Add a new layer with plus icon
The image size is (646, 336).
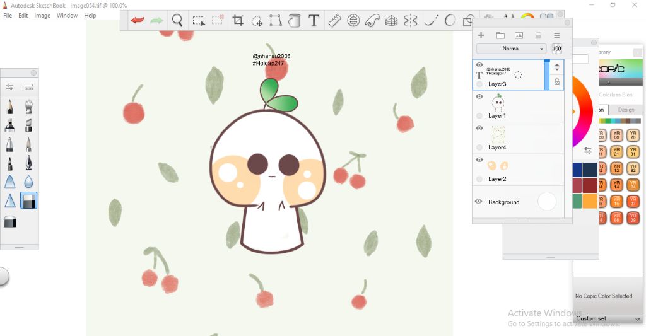coord(481,35)
